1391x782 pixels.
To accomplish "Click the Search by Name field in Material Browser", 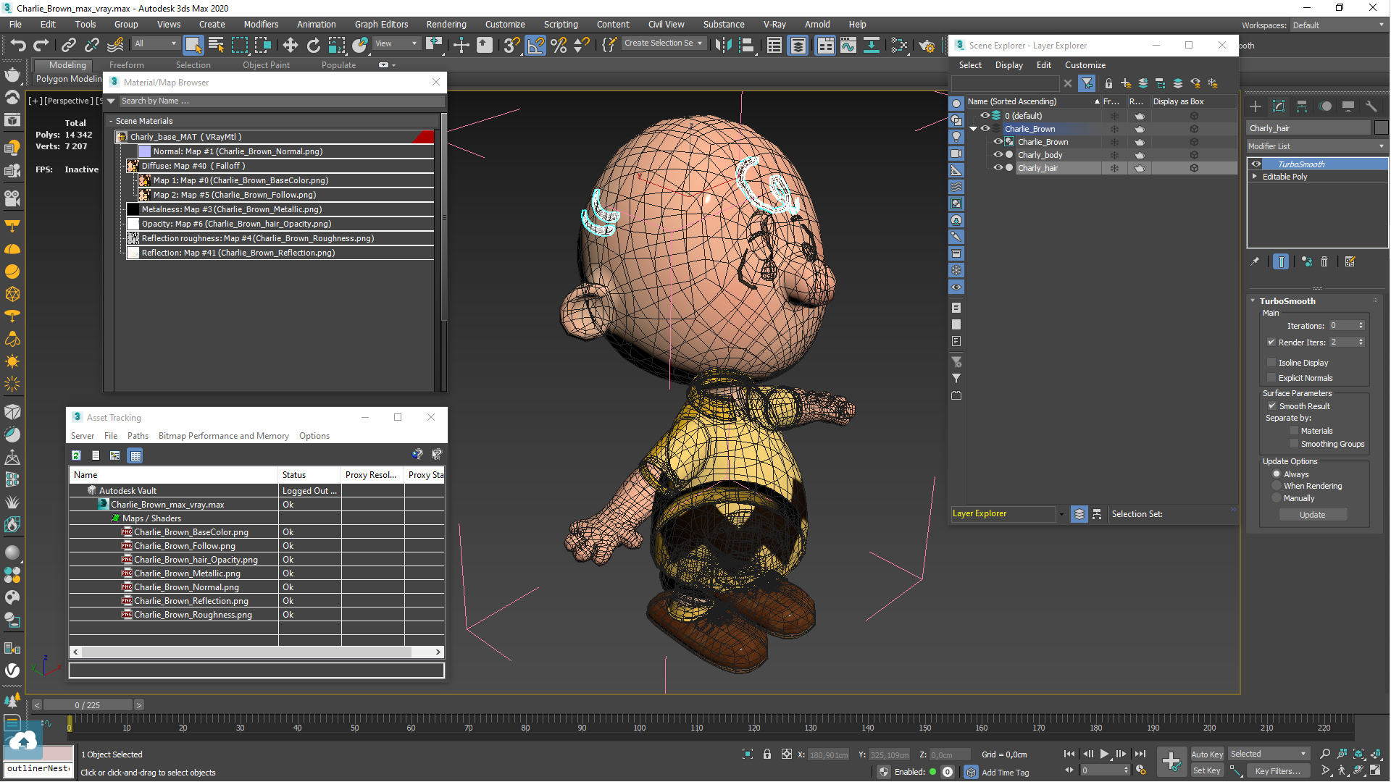I will coord(280,101).
